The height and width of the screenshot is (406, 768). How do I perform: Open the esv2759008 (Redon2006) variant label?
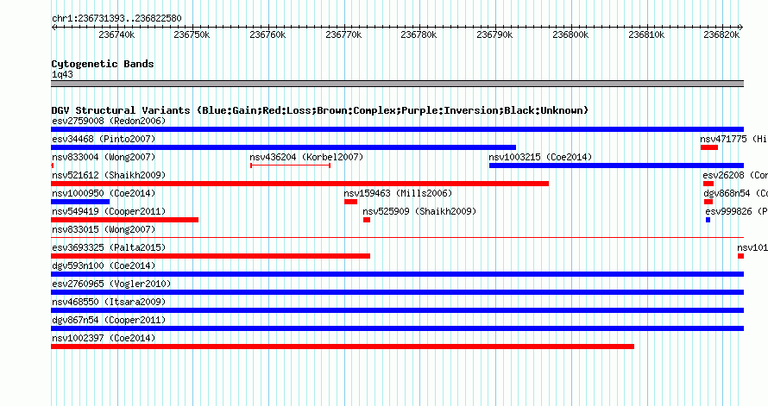109,121
